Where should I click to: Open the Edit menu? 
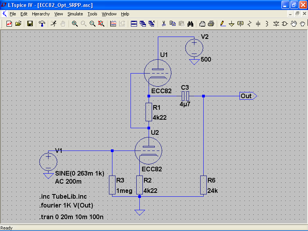point(24,14)
